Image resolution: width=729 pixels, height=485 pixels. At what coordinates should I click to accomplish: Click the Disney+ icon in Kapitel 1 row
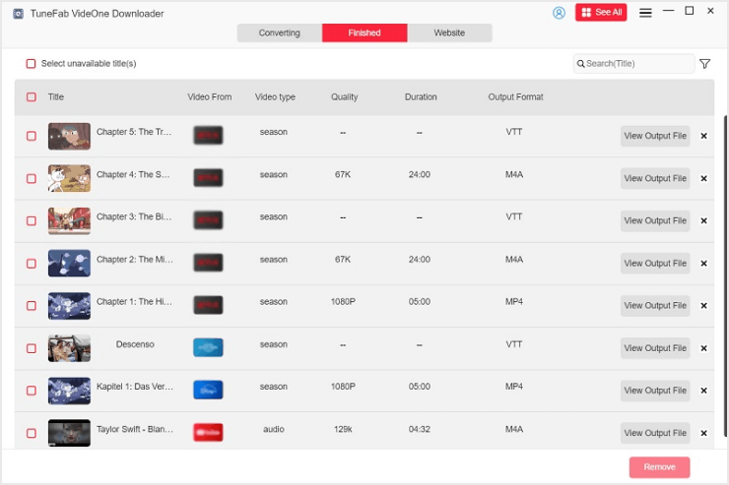(x=208, y=390)
